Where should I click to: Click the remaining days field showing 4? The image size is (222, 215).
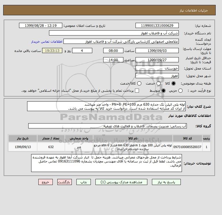(x=82, y=51)
